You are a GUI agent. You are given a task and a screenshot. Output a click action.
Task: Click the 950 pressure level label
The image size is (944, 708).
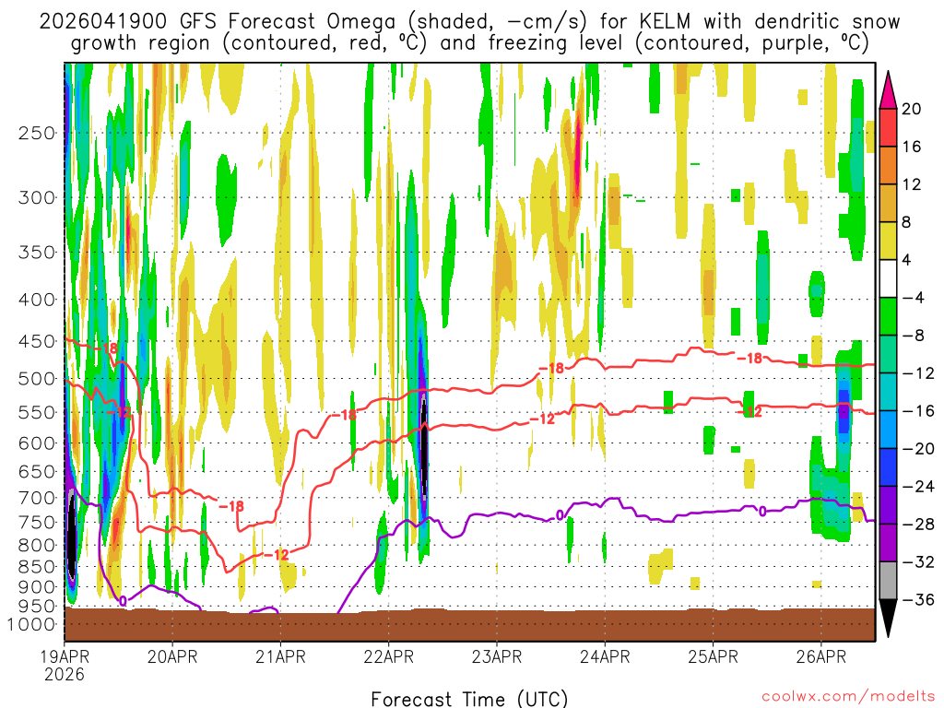[x=37, y=607]
